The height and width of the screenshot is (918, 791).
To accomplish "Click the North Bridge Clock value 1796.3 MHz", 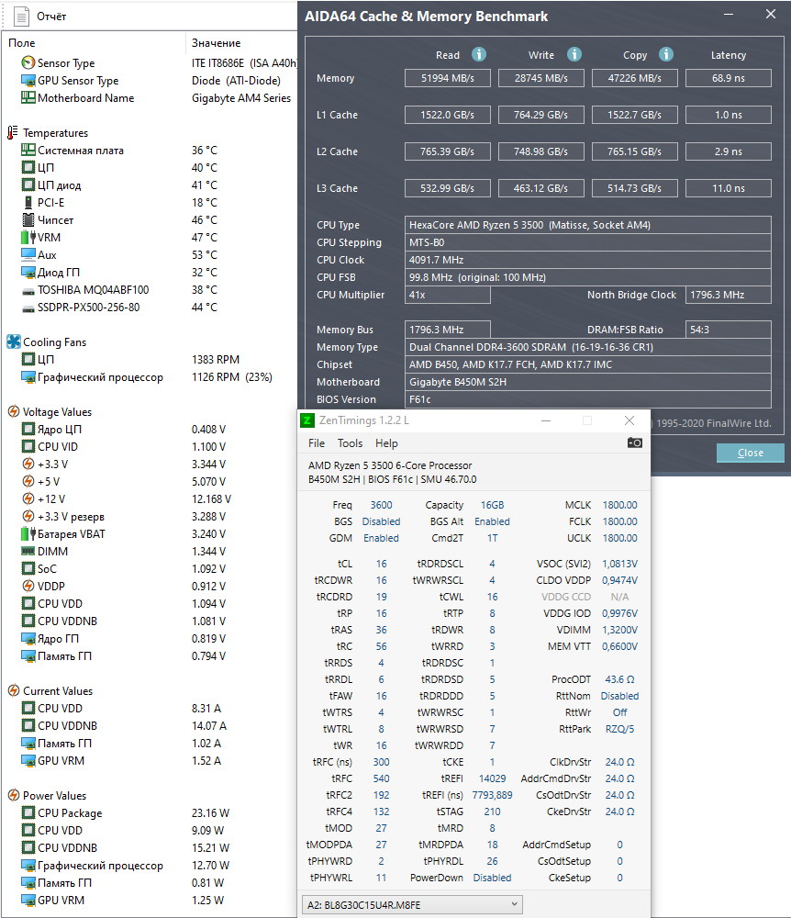I will pyautogui.click(x=729, y=295).
